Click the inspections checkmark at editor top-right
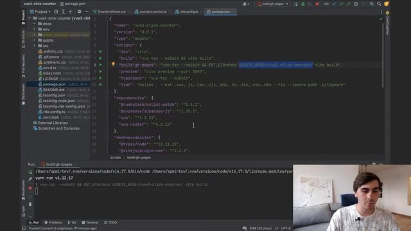Image resolution: width=411 pixels, height=231 pixels. [x=381, y=19]
